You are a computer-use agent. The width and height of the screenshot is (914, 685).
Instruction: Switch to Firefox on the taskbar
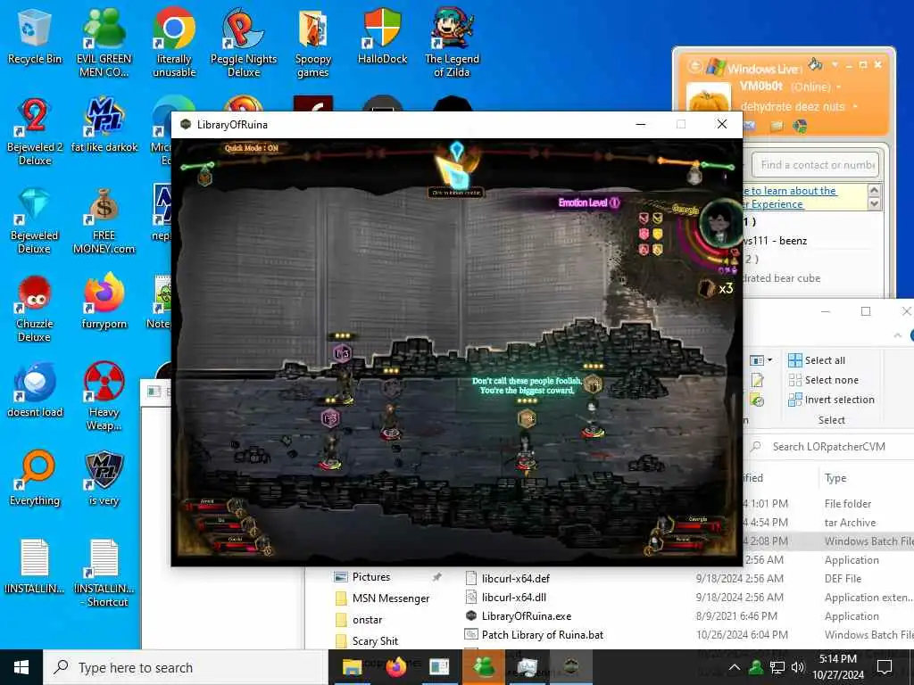point(395,667)
